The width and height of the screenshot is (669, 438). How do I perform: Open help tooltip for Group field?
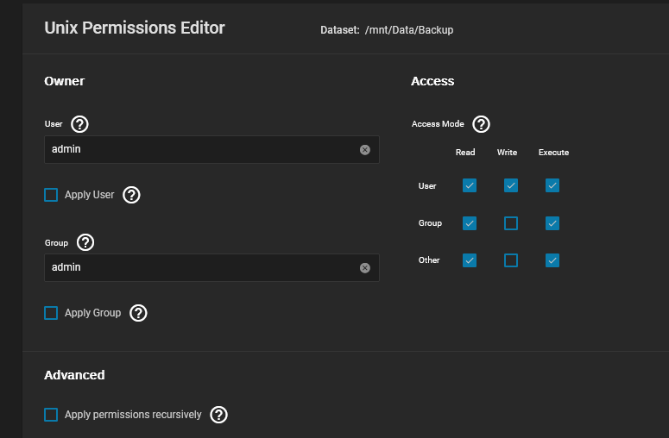[85, 242]
